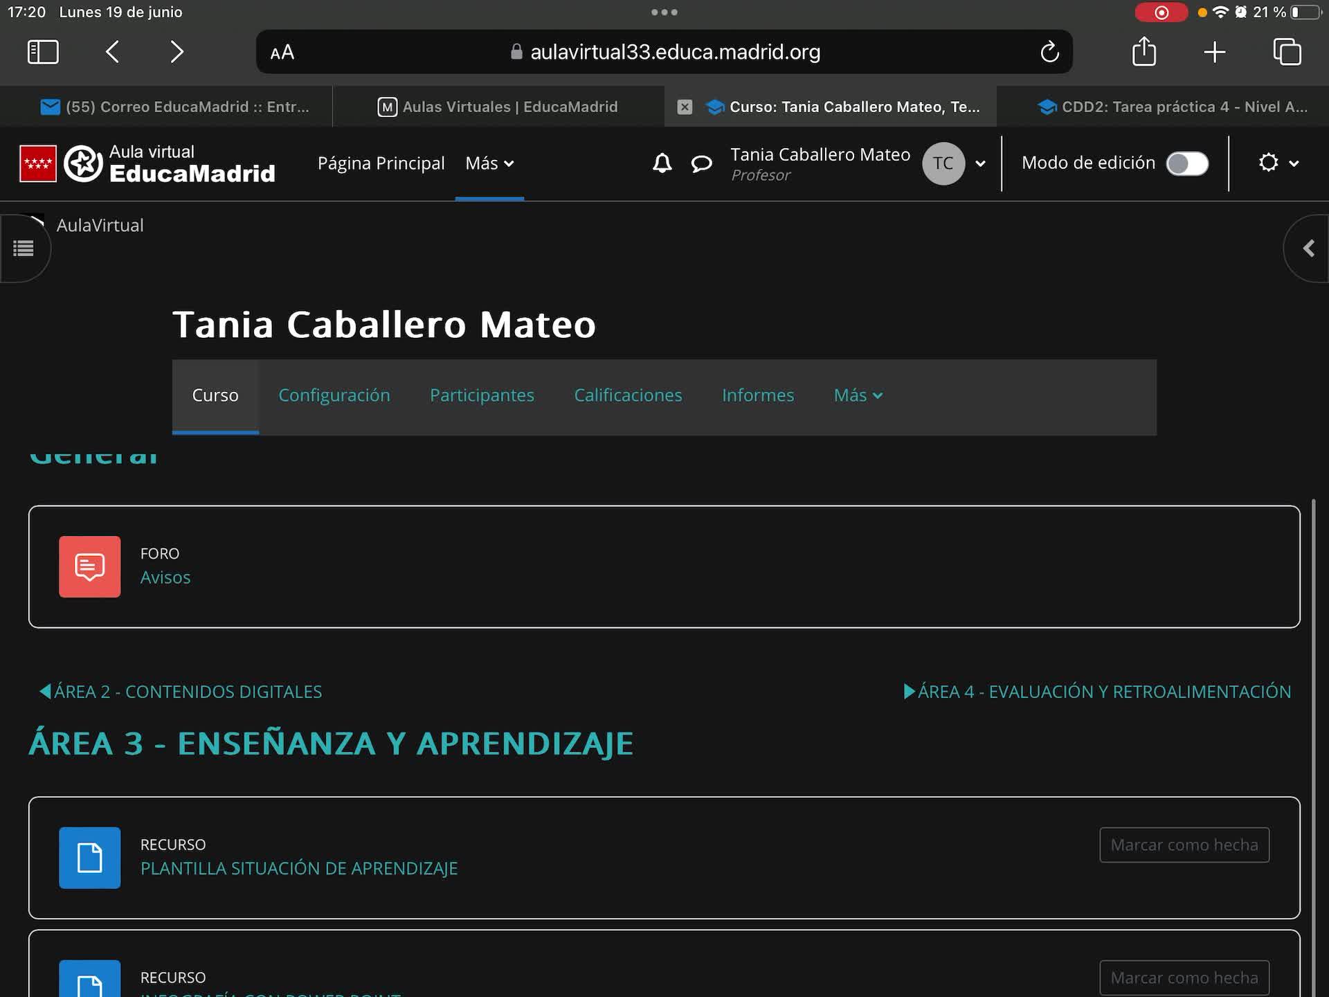Expand the user menu next to TC avatar
1329x997 pixels.
980,163
